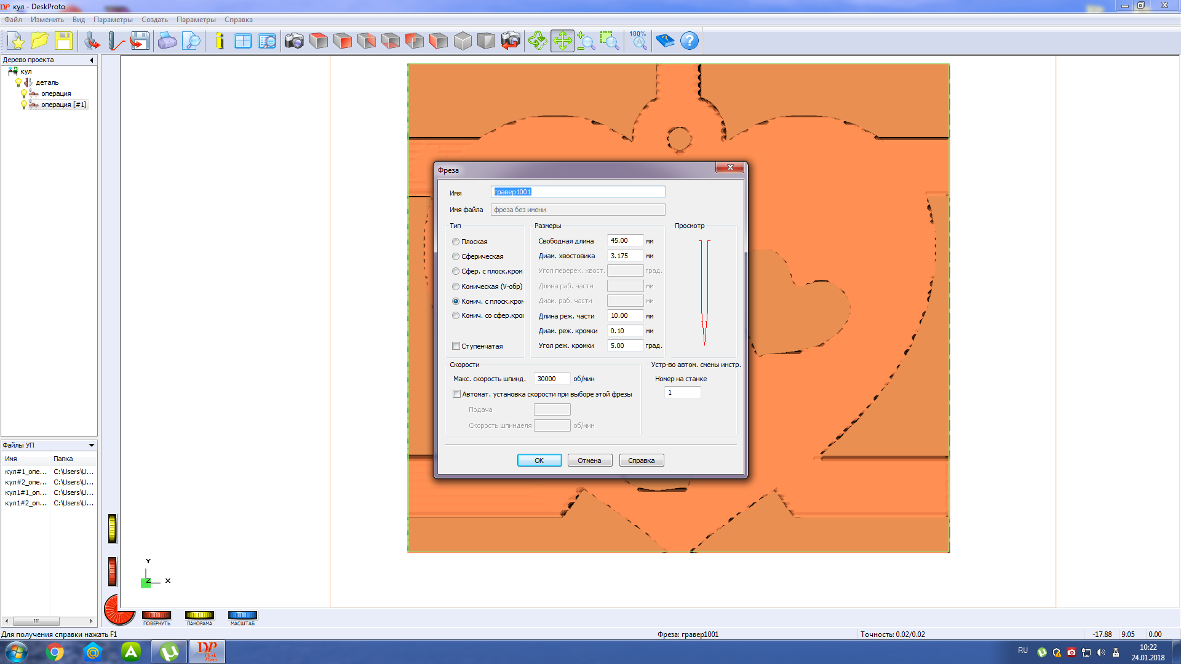Click the blue question mark Help icon
The width and height of the screenshot is (1181, 664).
point(690,41)
